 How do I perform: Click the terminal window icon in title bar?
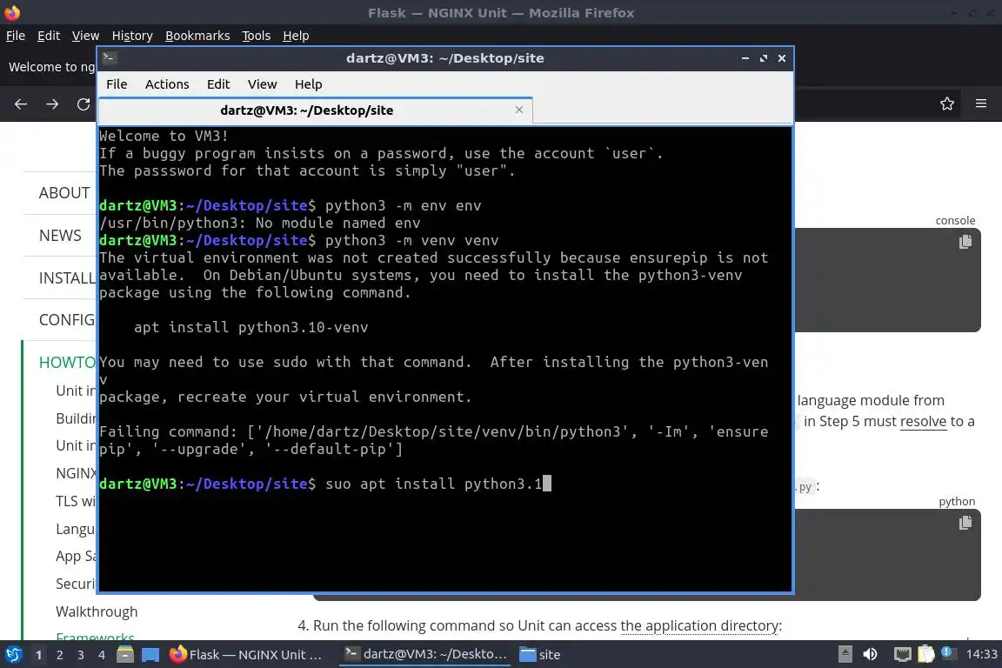109,58
